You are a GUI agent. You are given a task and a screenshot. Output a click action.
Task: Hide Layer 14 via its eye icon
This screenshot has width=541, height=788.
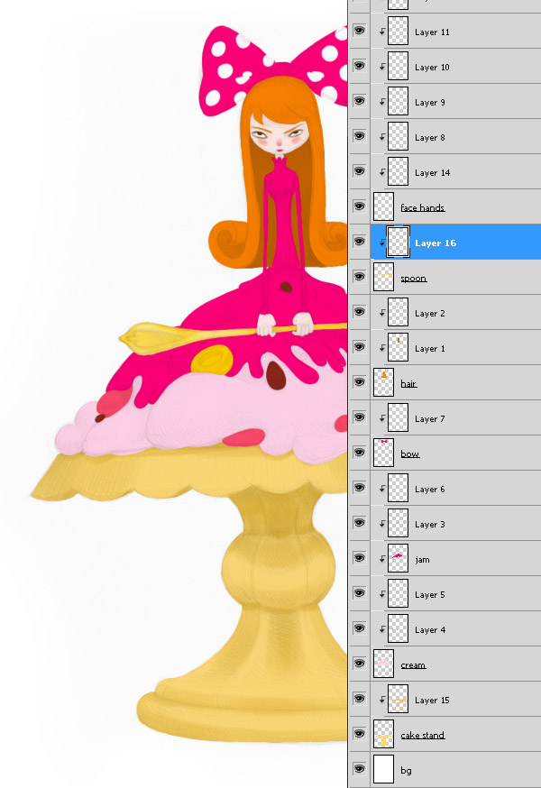click(359, 171)
